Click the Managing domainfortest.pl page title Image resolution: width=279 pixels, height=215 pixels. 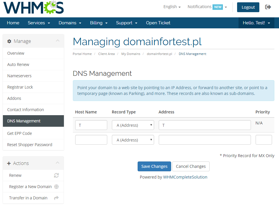tap(137, 42)
